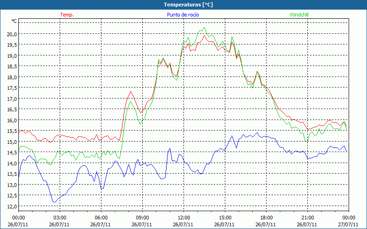
Task: Click the 13,0 y-axis value
Action: tap(12, 185)
